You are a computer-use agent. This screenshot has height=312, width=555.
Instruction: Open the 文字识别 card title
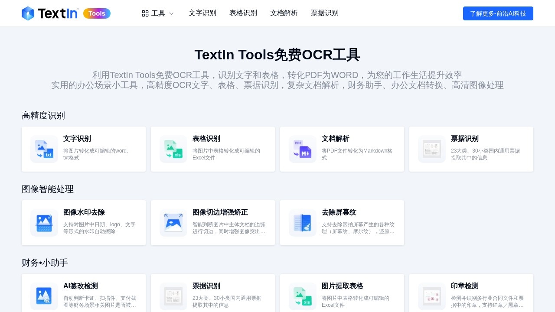77,139
